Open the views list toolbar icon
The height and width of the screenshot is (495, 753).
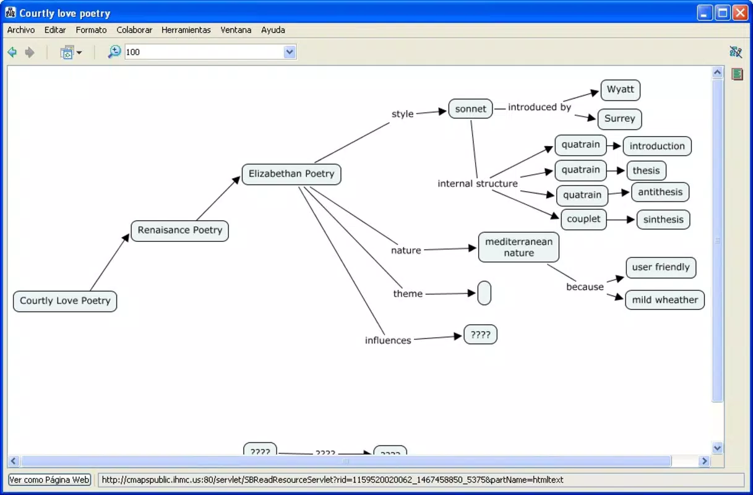[66, 53]
